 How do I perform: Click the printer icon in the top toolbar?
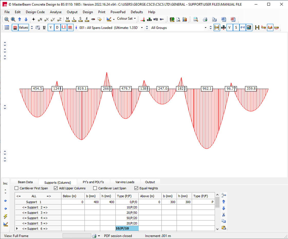205,19
